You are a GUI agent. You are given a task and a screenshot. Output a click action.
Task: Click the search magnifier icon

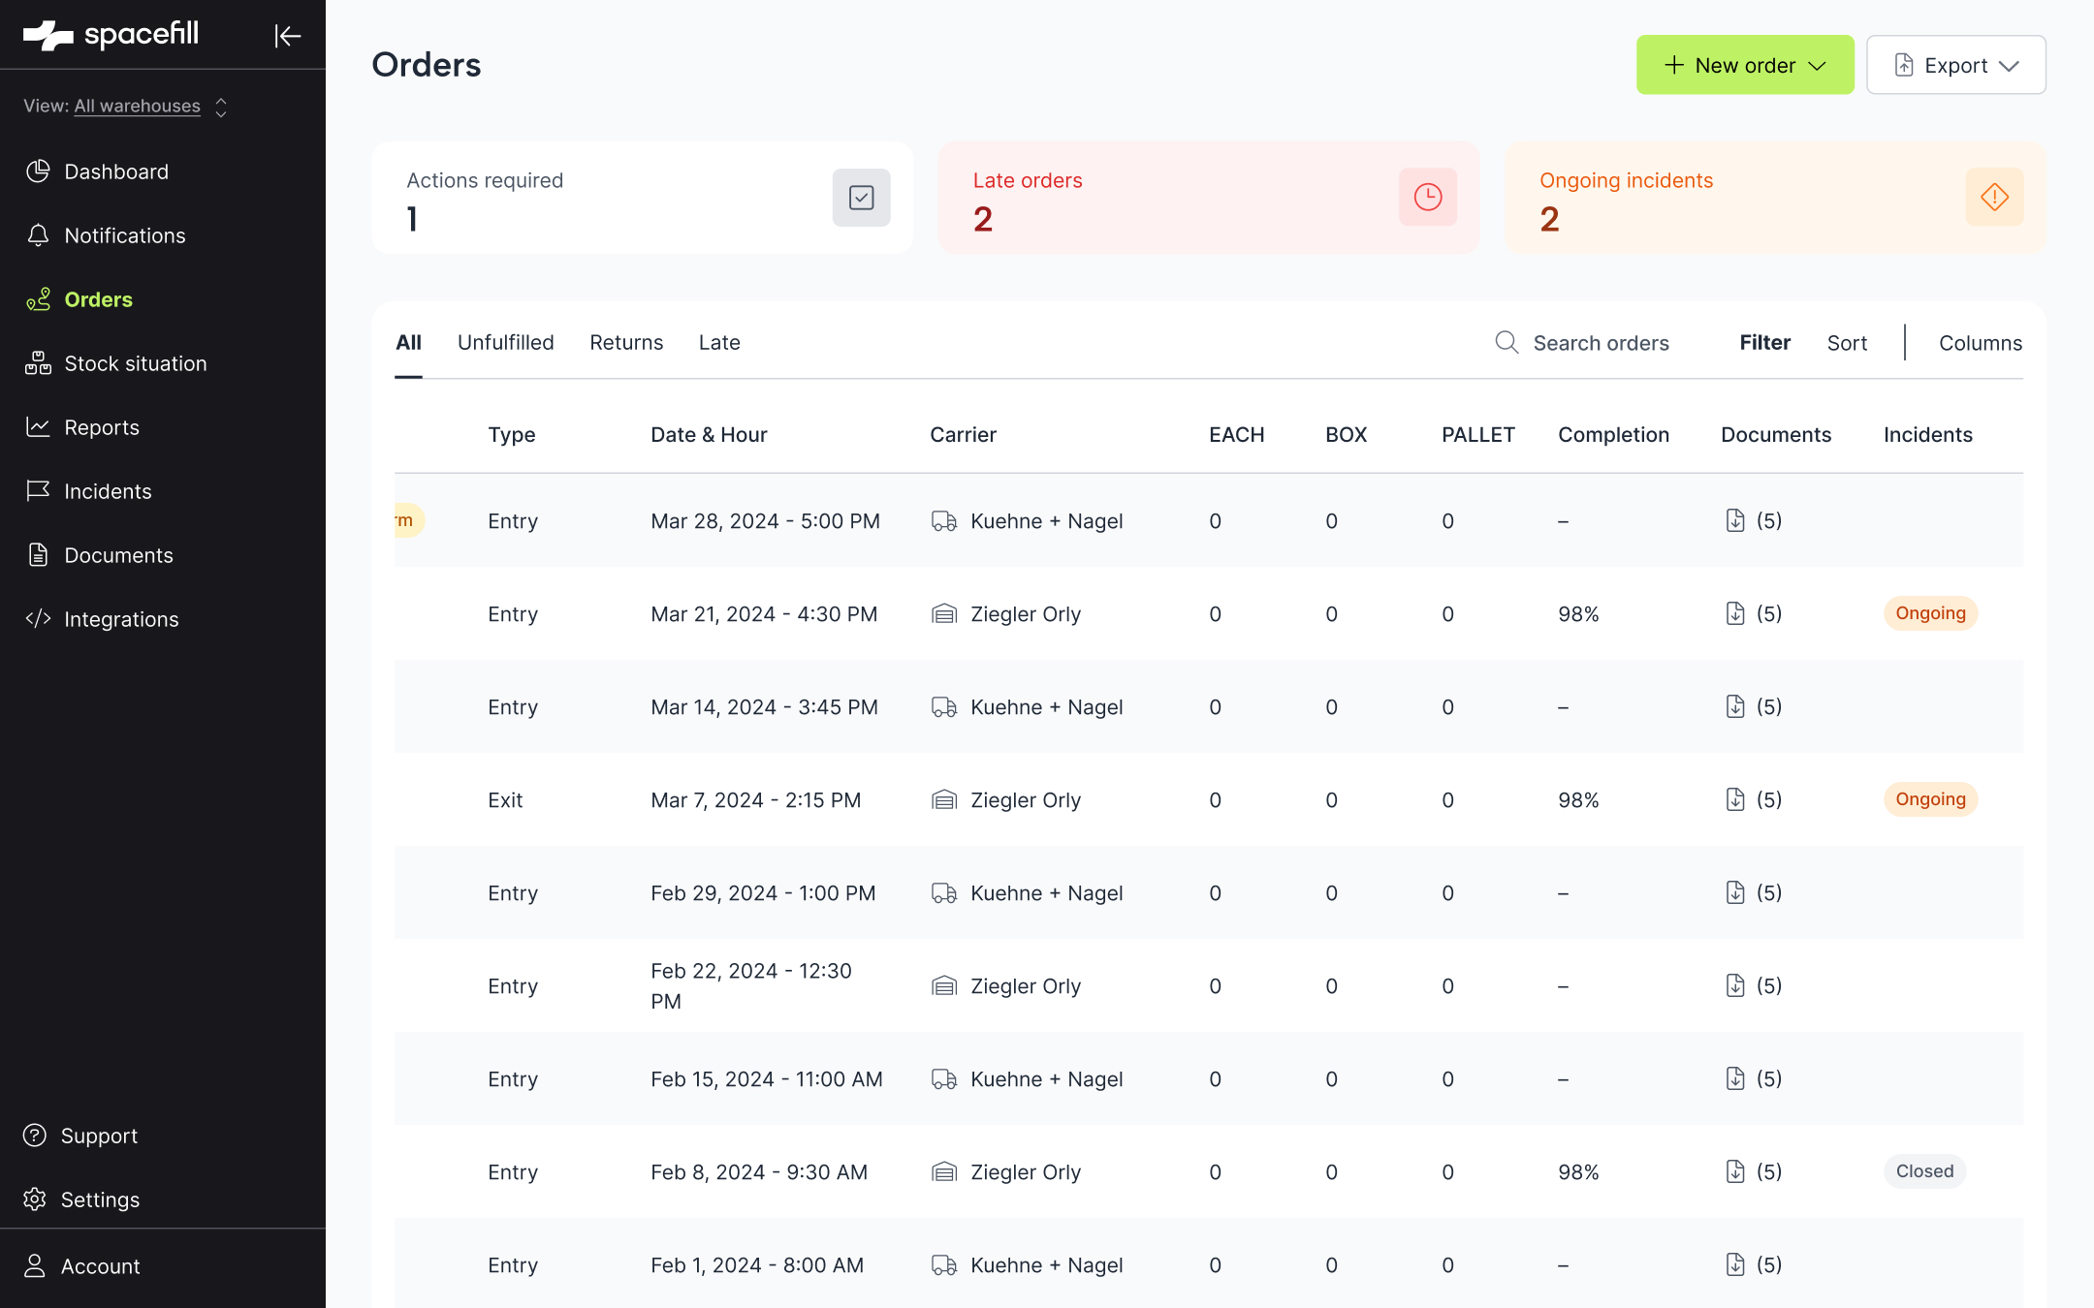point(1507,343)
